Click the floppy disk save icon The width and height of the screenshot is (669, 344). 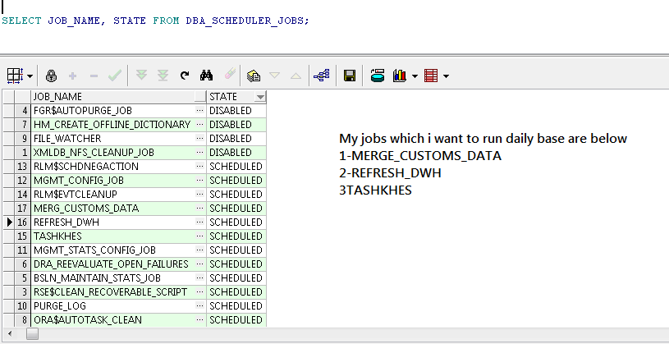pyautogui.click(x=349, y=76)
